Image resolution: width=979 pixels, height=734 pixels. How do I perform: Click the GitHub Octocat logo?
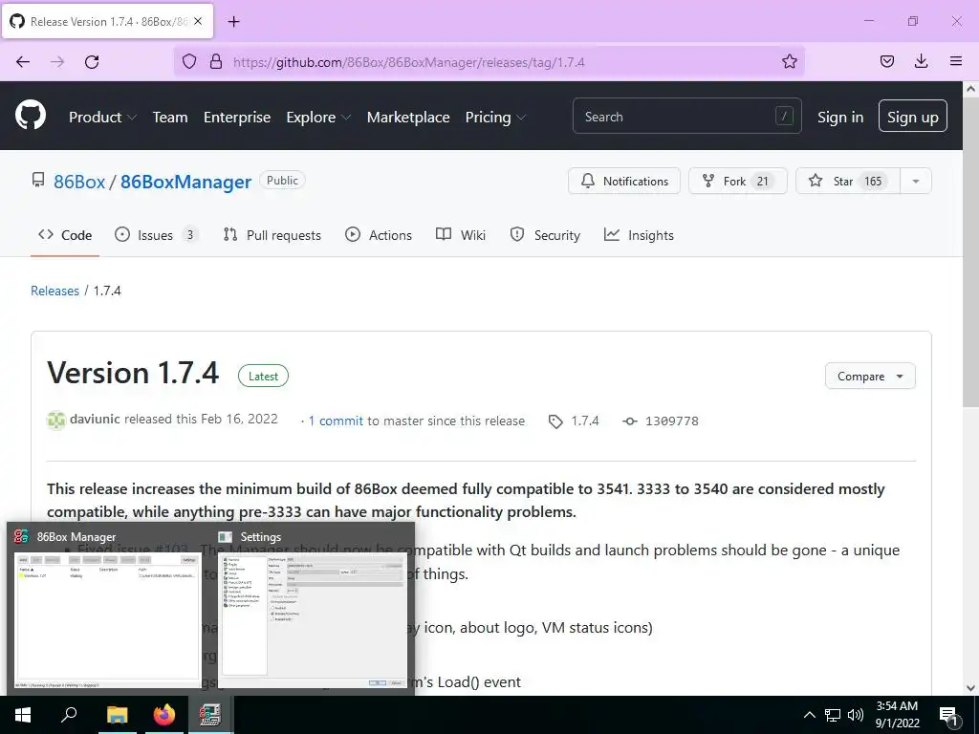(31, 115)
